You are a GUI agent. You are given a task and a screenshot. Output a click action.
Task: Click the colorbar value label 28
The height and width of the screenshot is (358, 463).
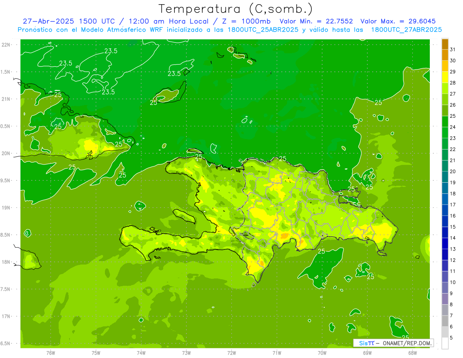click(453, 83)
